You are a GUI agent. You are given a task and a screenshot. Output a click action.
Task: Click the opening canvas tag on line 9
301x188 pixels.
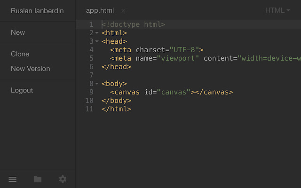click(x=125, y=92)
